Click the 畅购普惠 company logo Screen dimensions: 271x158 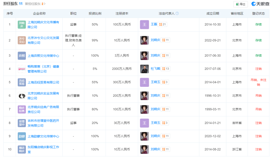pyautogui.click(x=22, y=69)
